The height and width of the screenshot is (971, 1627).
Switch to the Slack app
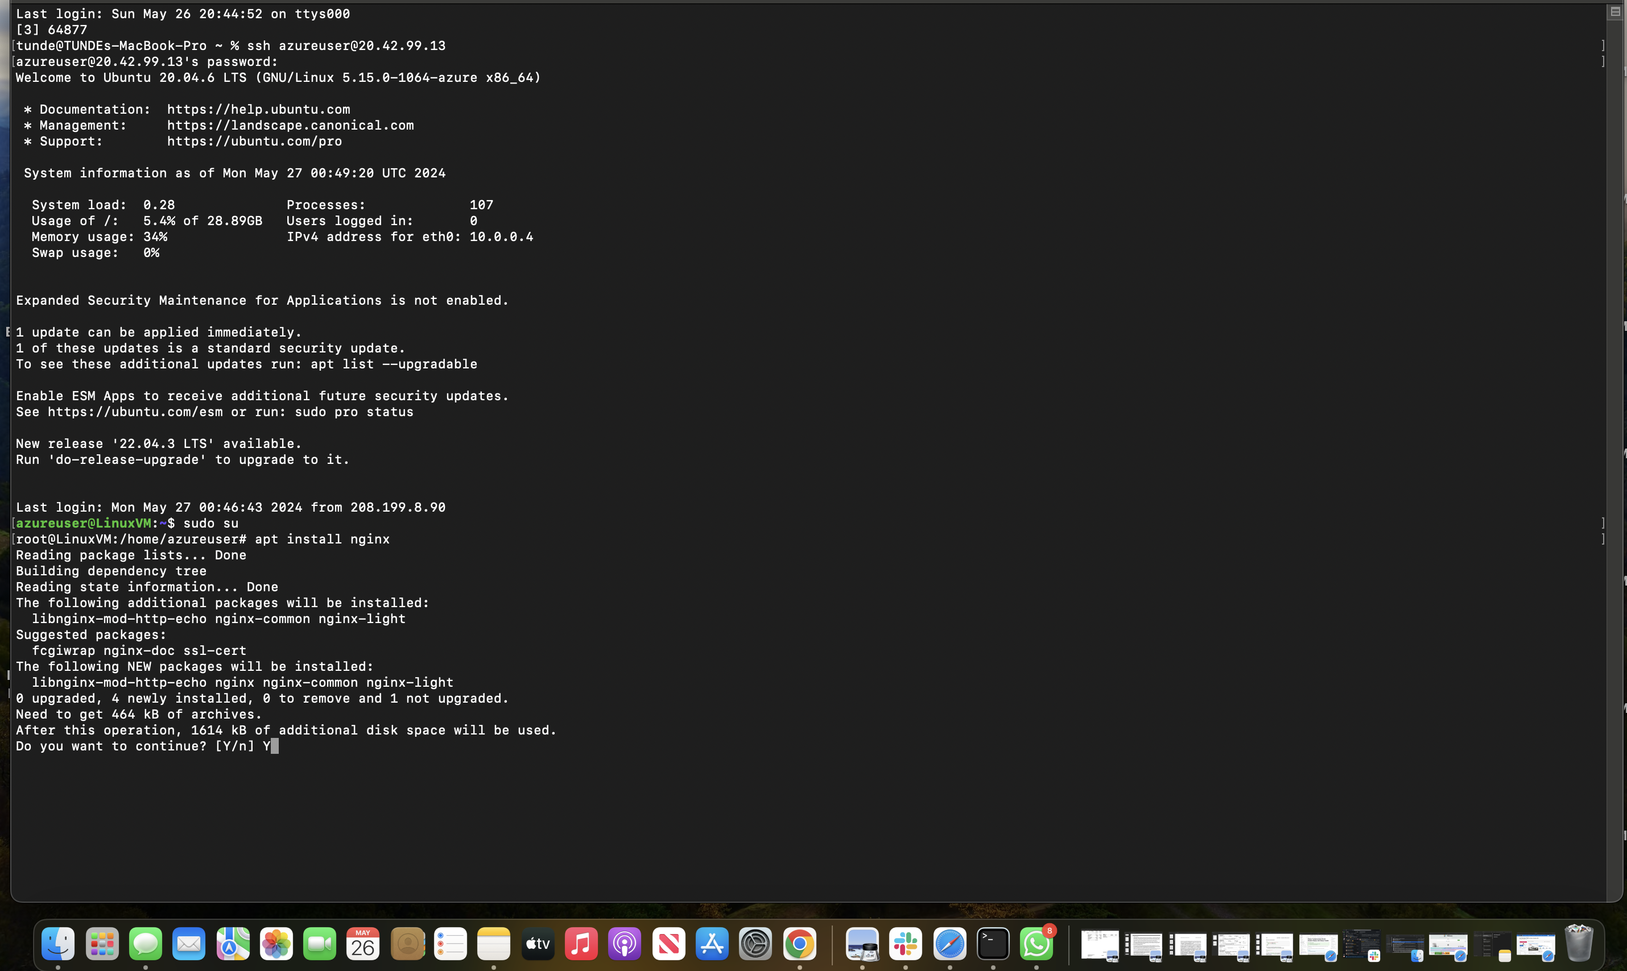click(x=906, y=944)
